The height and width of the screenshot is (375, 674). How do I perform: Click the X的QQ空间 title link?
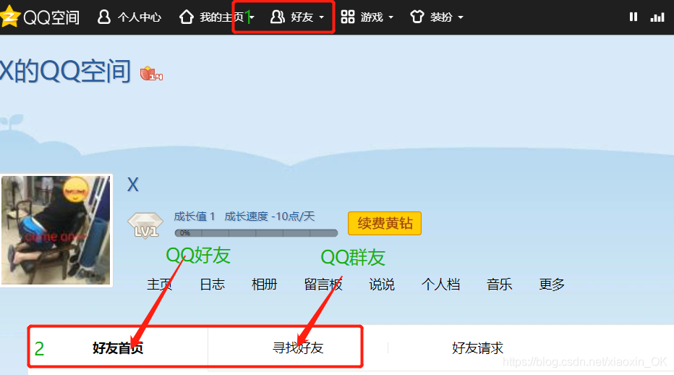65,71
